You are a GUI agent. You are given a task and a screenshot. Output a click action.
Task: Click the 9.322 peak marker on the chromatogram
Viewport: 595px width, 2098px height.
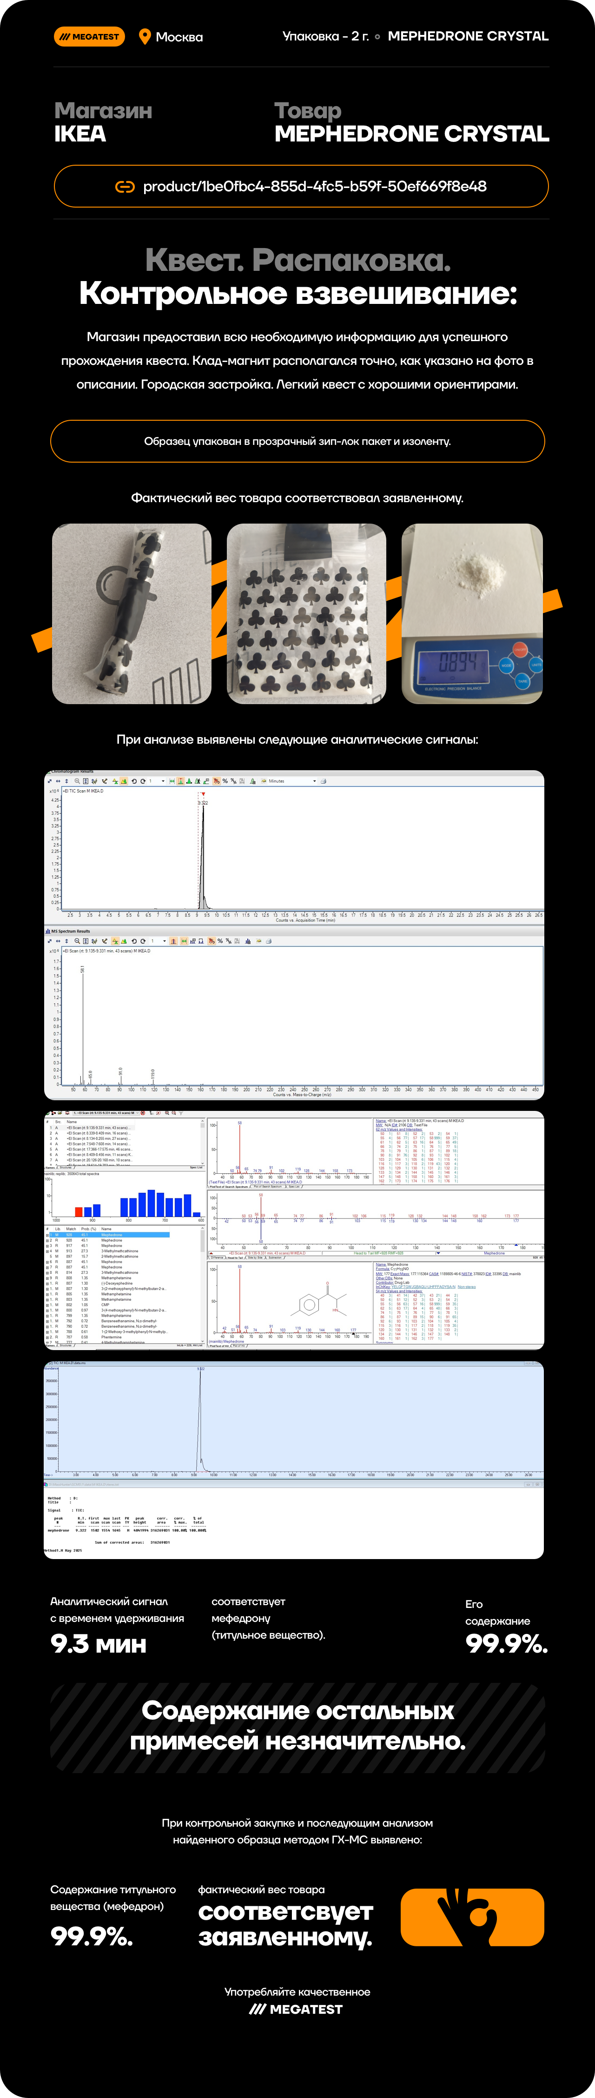[x=203, y=802]
